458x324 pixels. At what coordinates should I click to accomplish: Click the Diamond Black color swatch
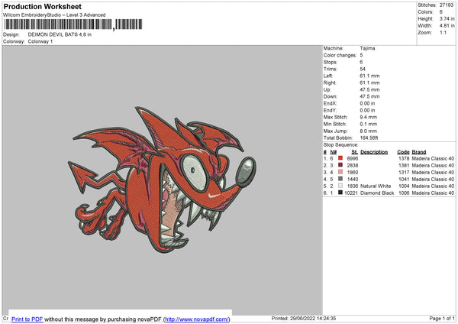tap(340, 193)
